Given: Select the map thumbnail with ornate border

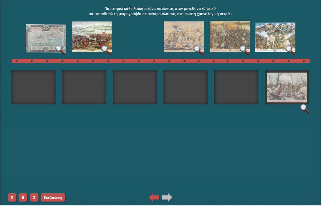Looking at the screenshot, I should pyautogui.click(x=46, y=38).
